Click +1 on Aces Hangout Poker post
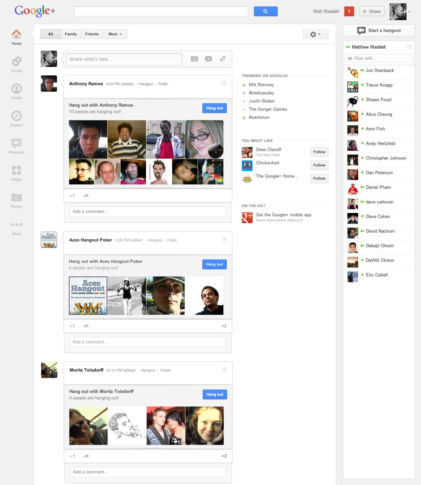Viewport: 421px width, 485px height. coord(72,326)
